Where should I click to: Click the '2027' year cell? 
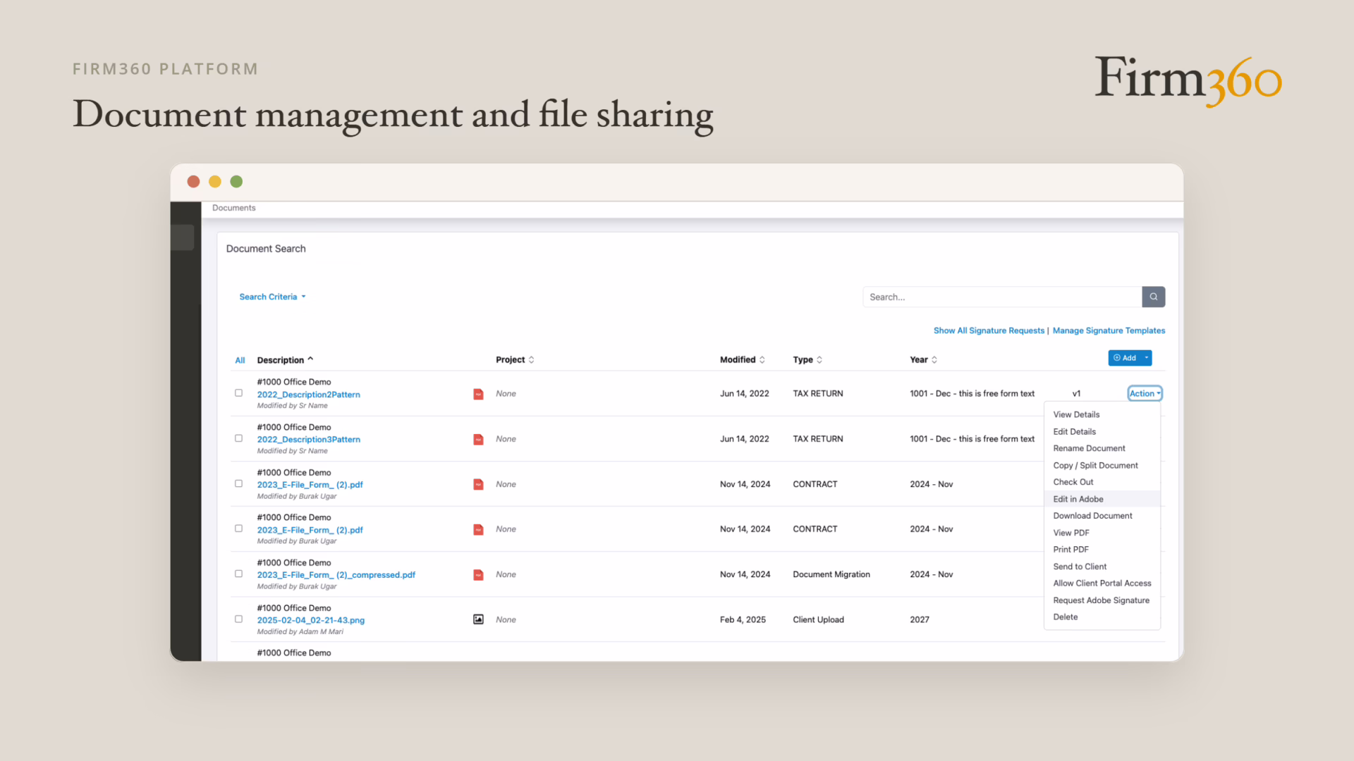coord(919,619)
